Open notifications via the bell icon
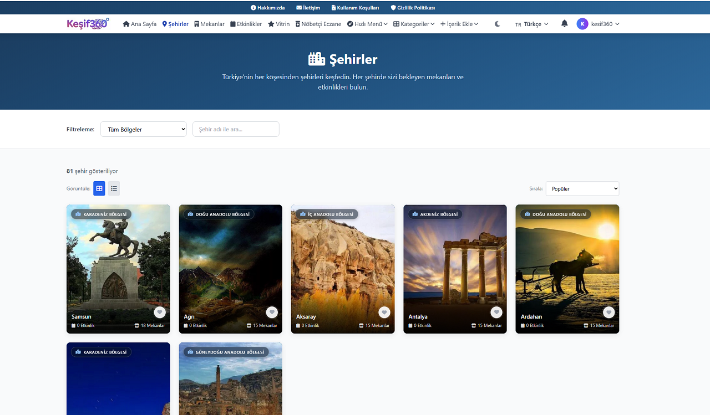The width and height of the screenshot is (710, 415). [564, 24]
